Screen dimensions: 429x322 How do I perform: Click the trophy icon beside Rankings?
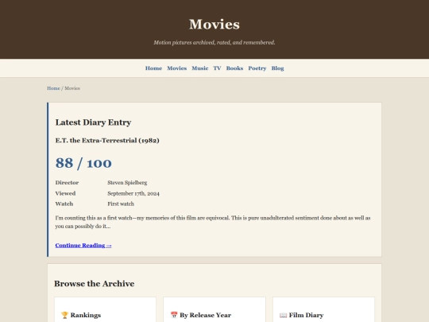click(x=64, y=315)
